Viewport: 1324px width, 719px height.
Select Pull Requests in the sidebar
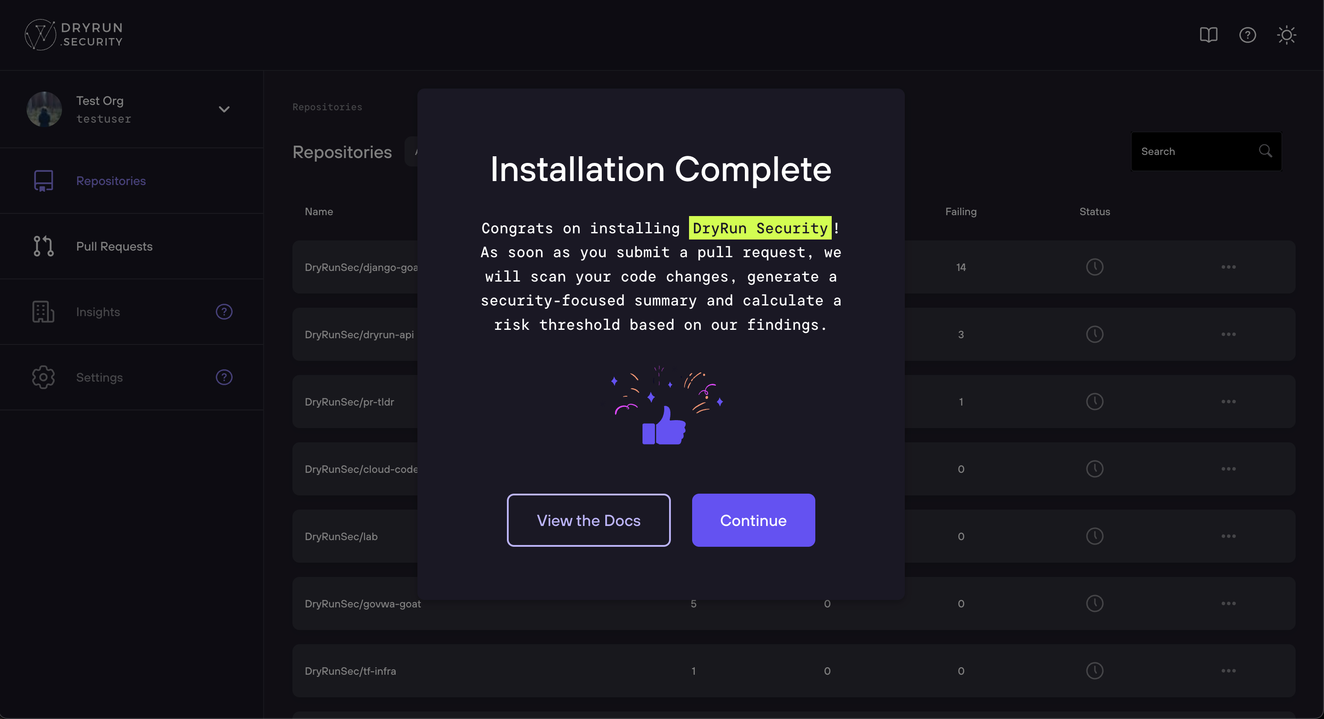click(113, 246)
